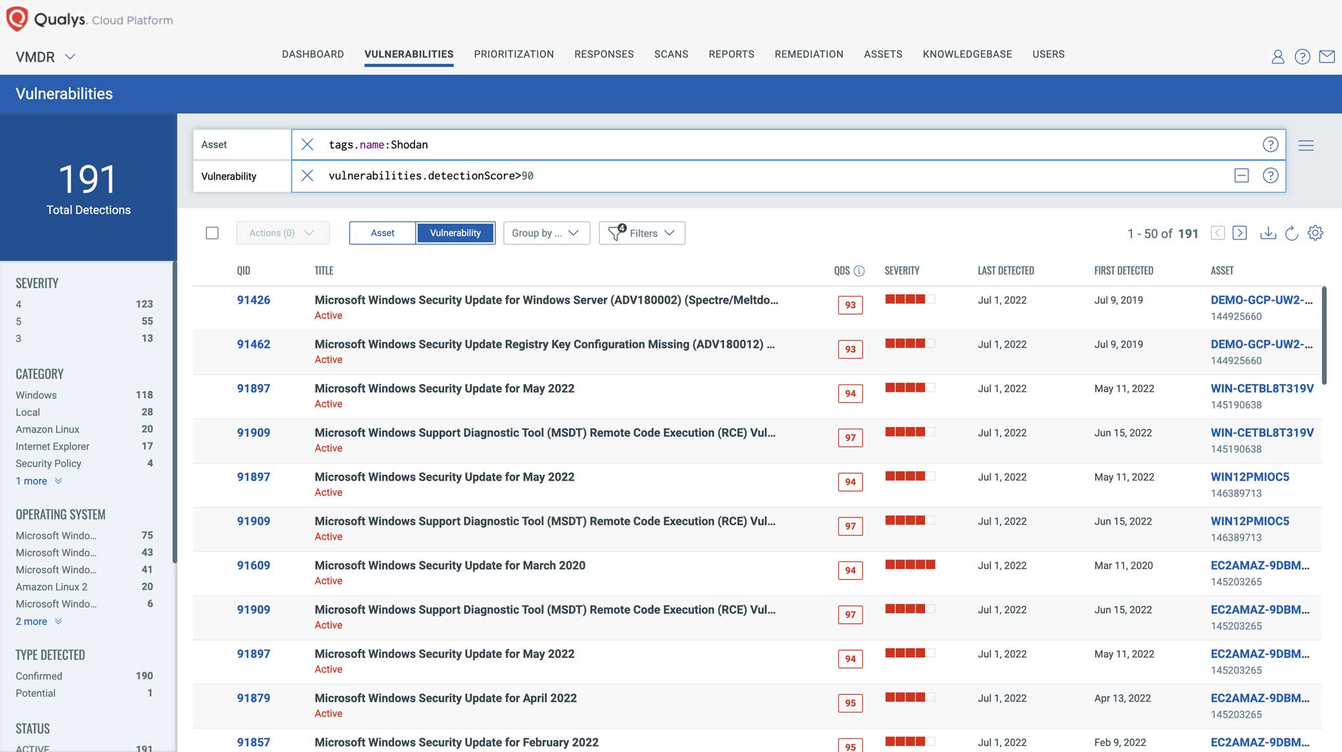Go to previous results page
Viewport: 1342px width, 752px height.
coord(1218,233)
